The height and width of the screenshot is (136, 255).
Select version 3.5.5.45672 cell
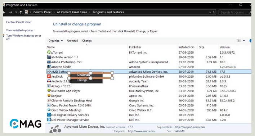227,53
